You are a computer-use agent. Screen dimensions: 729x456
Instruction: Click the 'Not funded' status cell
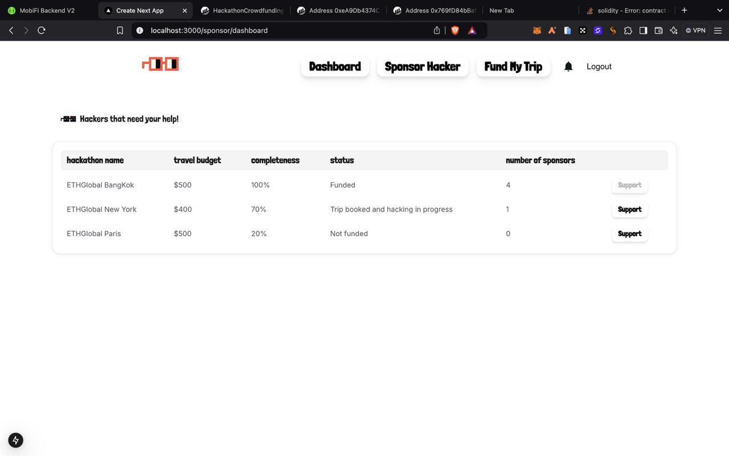(349, 234)
